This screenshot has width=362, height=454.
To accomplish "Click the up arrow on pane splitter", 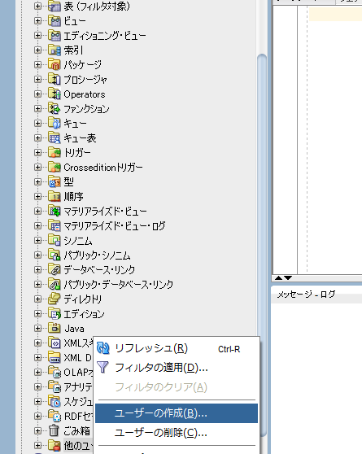I will pos(278,278).
